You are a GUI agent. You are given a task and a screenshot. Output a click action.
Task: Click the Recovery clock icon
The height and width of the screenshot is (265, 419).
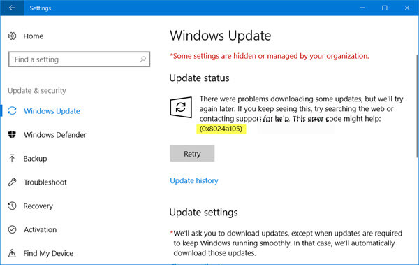[12, 206]
